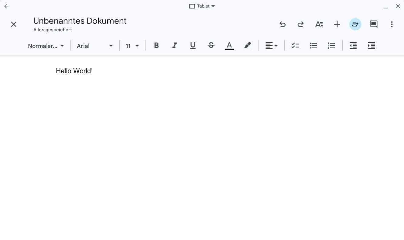Open the alignment options menu
Image resolution: width=404 pixels, height=240 pixels.
tap(271, 46)
